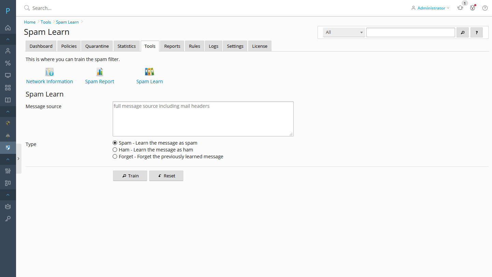Click the Plesk P logo
This screenshot has height=277, width=492.
pos(8,11)
